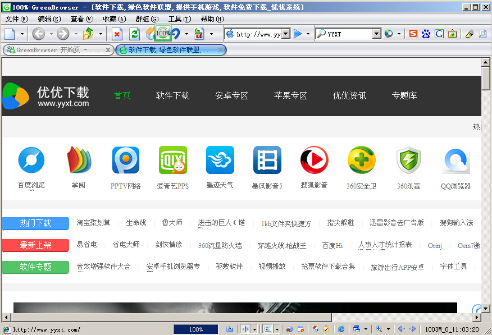Click the green 软件专题 button
The height and width of the screenshot is (335, 492).
36,267
